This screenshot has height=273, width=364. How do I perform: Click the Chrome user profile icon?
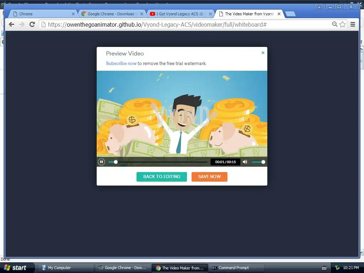pyautogui.click(x=319, y=7)
